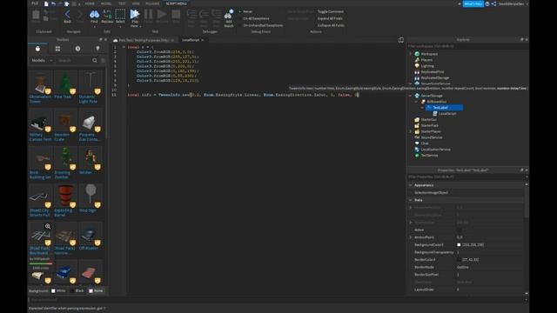Click the split editor icon above code
The image size is (557, 313).
[400, 40]
